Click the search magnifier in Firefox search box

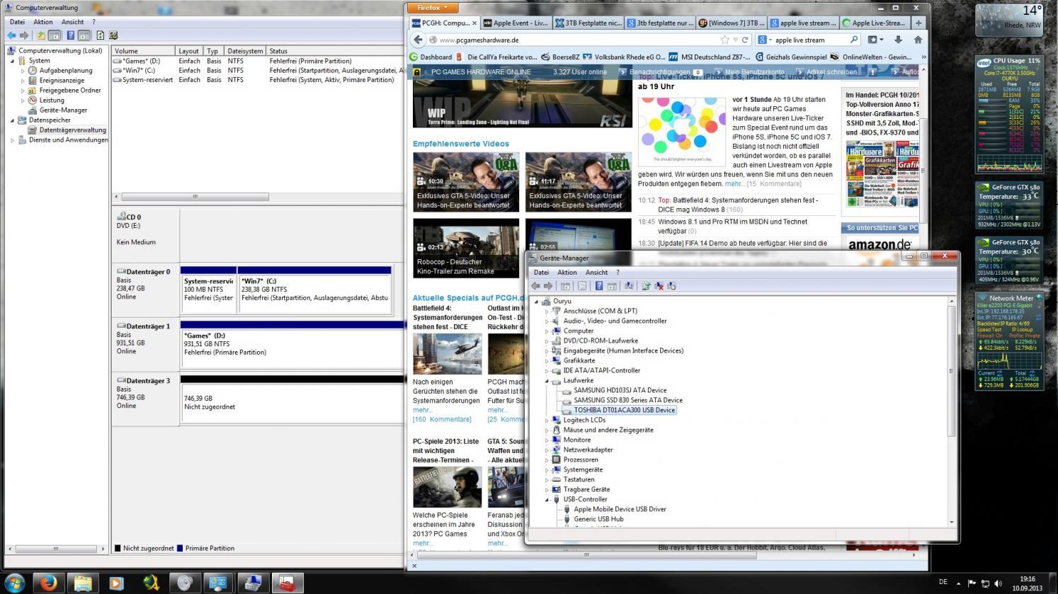[x=854, y=40]
